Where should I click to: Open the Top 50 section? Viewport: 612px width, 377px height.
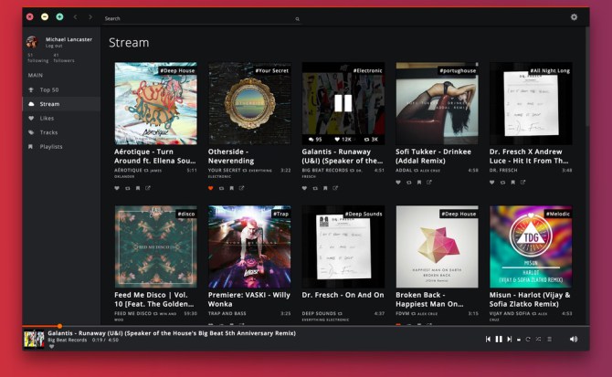(61, 89)
